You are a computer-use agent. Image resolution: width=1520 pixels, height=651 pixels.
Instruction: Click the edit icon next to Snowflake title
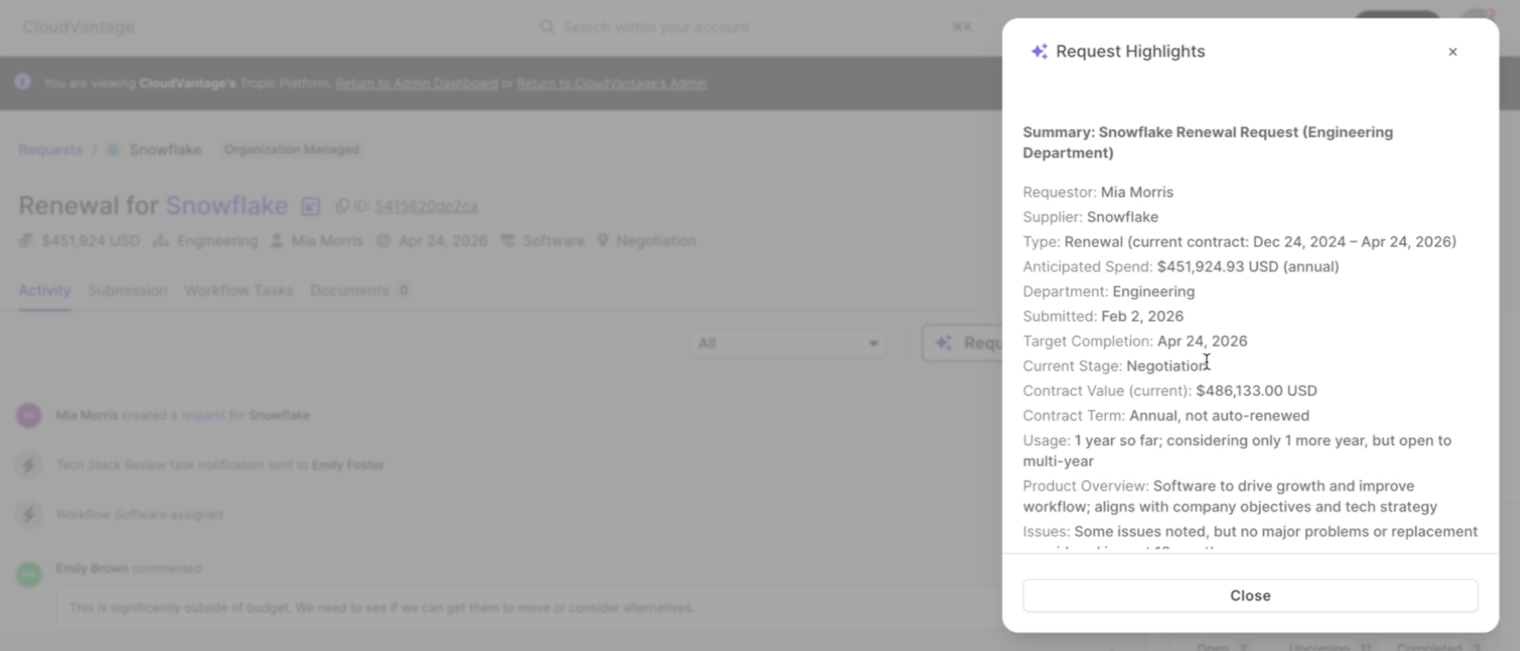(310, 206)
